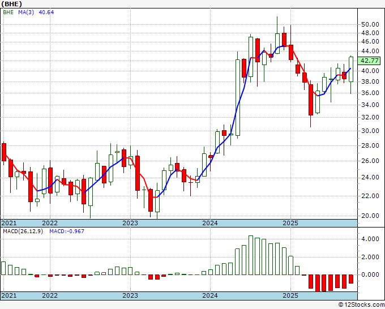Image resolution: width=385 pixels, height=309 pixels.
Task: Click the highlighted 42.77 current price tag
Action: point(369,61)
